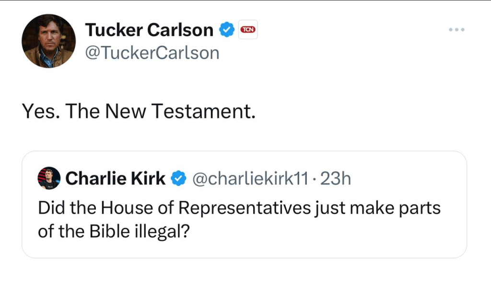Click the word "Yes." in the tweet
491x283 pixels.
(x=40, y=112)
